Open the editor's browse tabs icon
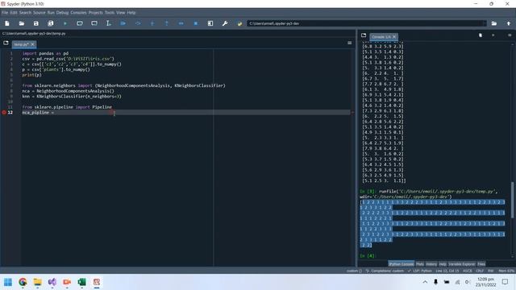 pos(6,43)
